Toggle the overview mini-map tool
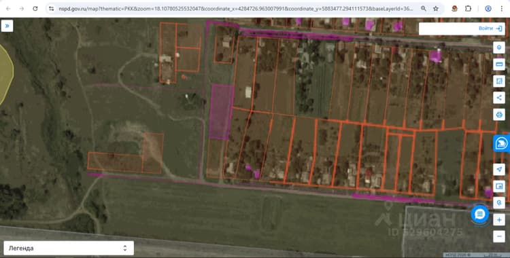The width and height of the screenshot is (510, 258). point(499,186)
